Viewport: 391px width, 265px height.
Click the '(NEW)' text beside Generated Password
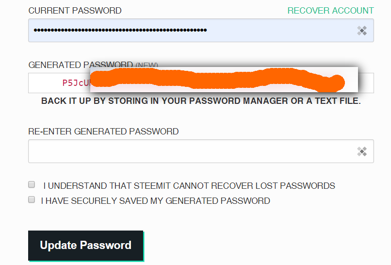[x=147, y=65]
